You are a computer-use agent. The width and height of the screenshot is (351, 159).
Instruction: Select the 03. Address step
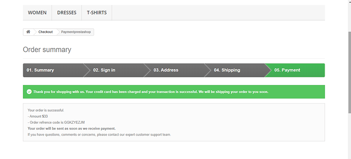click(175, 70)
